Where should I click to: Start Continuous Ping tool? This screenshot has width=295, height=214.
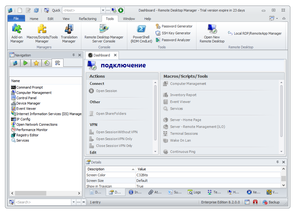tap(179, 152)
